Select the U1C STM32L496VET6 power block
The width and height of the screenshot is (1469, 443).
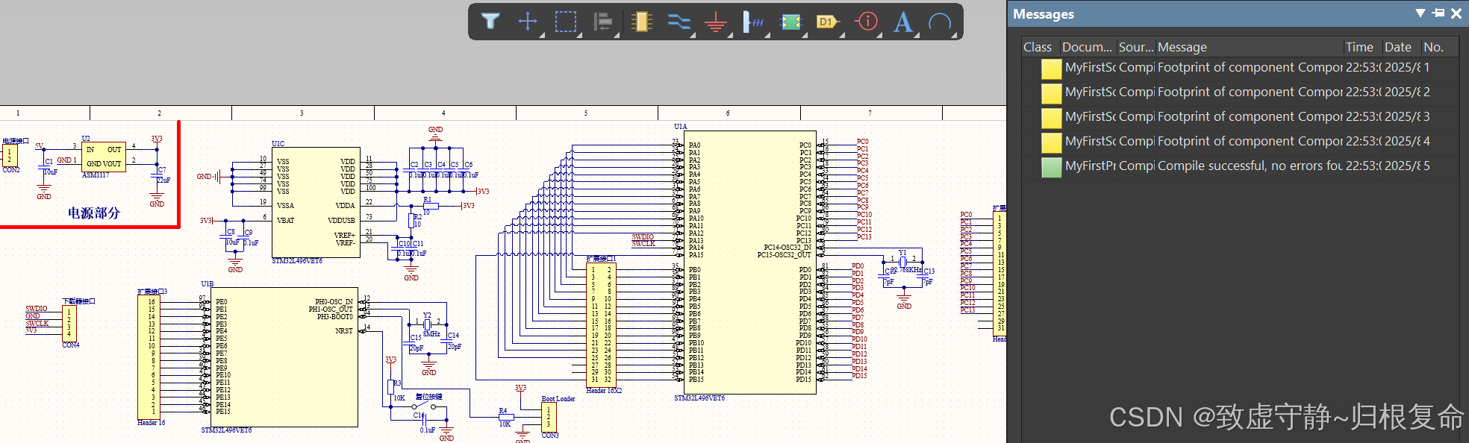click(x=316, y=202)
